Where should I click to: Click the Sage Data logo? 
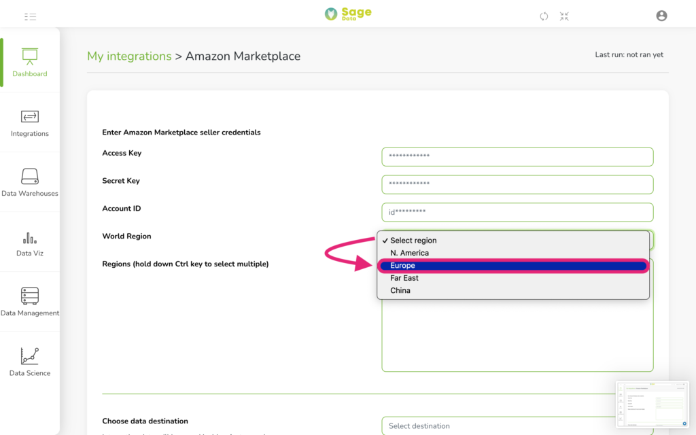point(348,14)
